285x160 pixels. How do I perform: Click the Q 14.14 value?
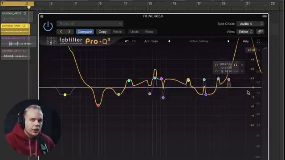coord(226,71)
